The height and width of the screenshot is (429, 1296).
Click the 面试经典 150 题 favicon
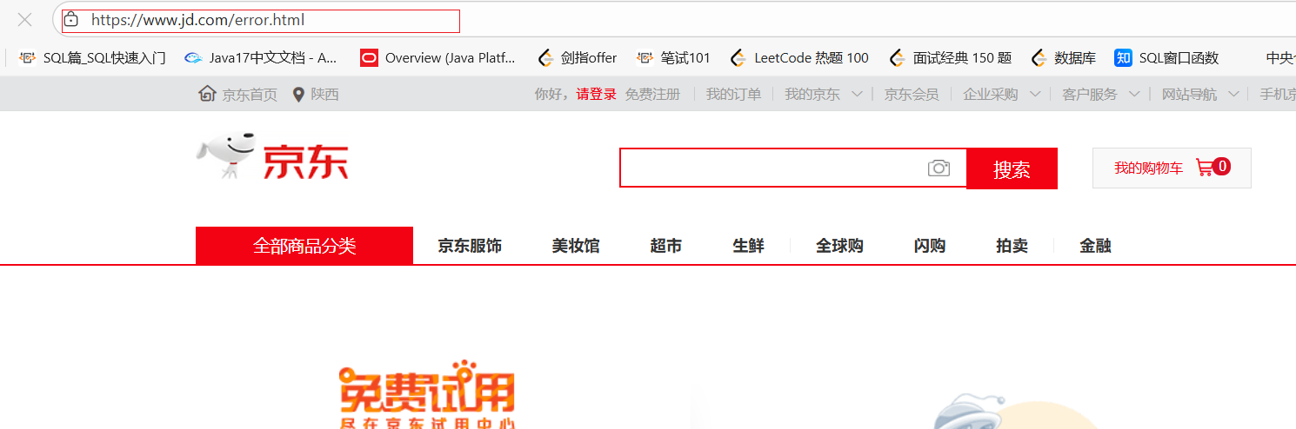[x=898, y=58]
